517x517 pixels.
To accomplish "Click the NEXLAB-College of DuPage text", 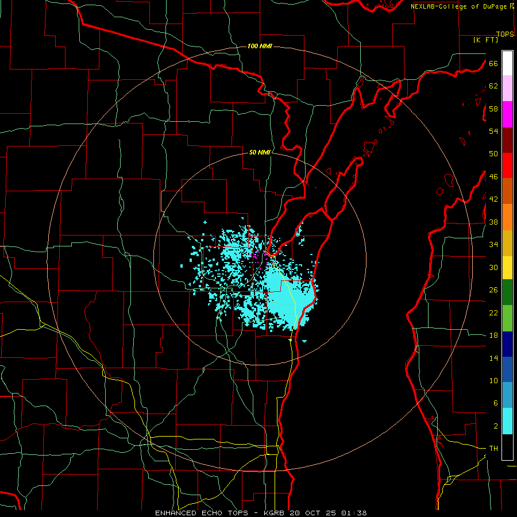I will click(x=458, y=6).
